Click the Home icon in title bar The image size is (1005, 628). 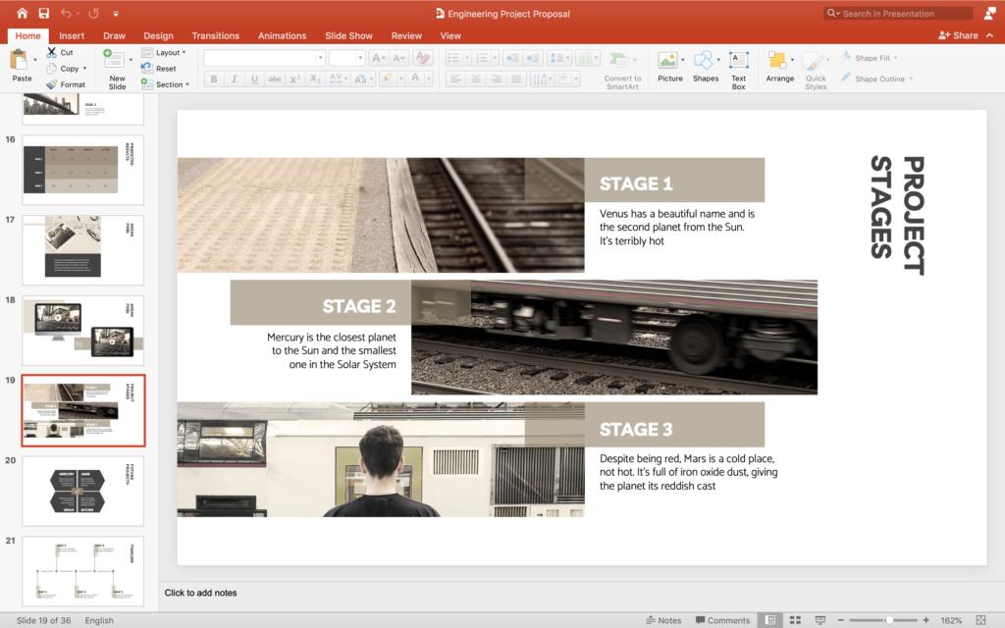[x=22, y=13]
